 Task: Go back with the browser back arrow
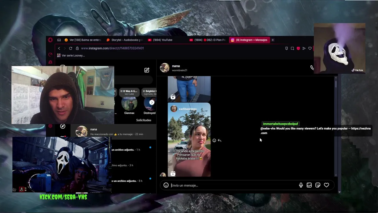click(59, 48)
